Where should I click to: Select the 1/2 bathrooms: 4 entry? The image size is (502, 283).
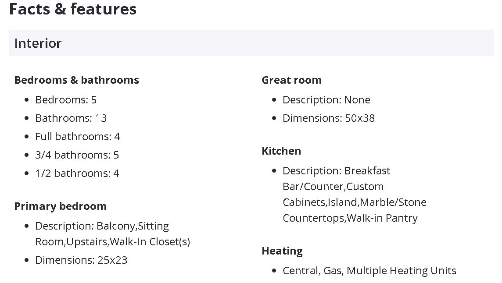pyautogui.click(x=77, y=173)
